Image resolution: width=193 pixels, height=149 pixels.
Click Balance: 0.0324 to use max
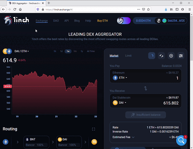(x=171, y=66)
